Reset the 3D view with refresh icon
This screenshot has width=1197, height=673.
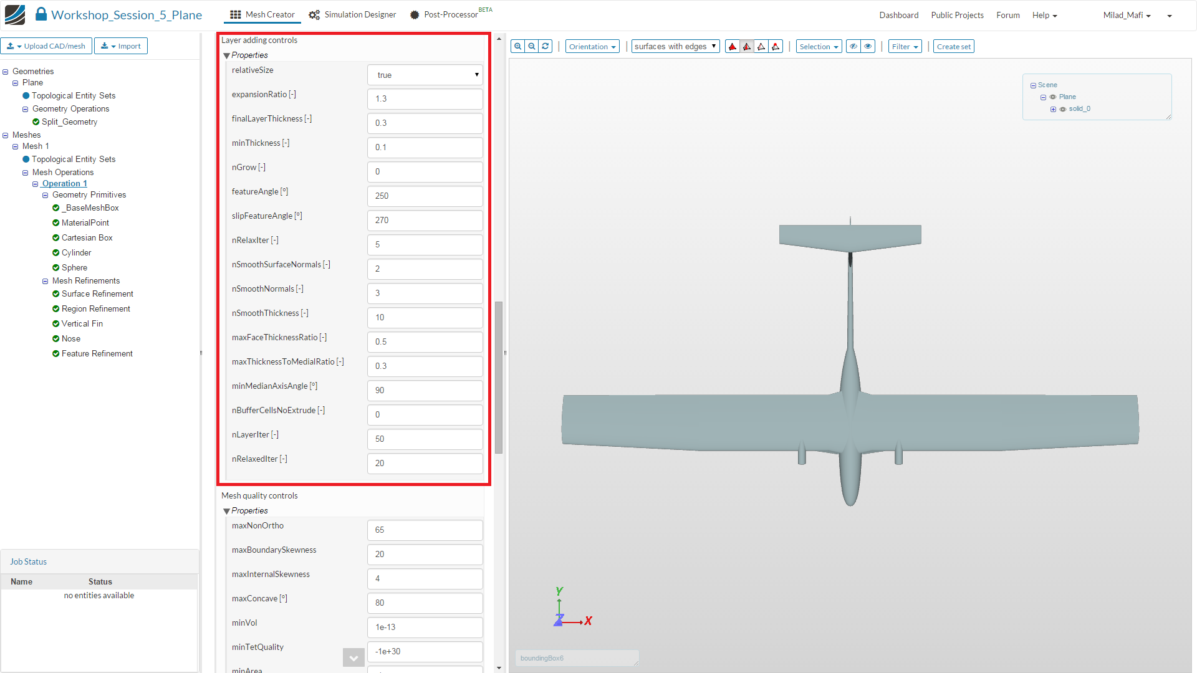click(x=546, y=46)
